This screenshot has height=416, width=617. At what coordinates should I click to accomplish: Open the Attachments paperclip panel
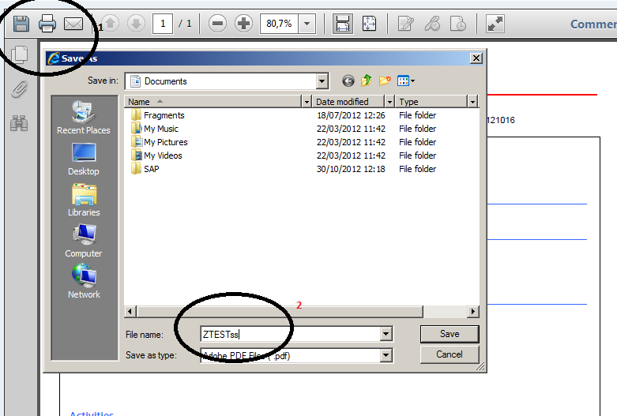[20, 88]
